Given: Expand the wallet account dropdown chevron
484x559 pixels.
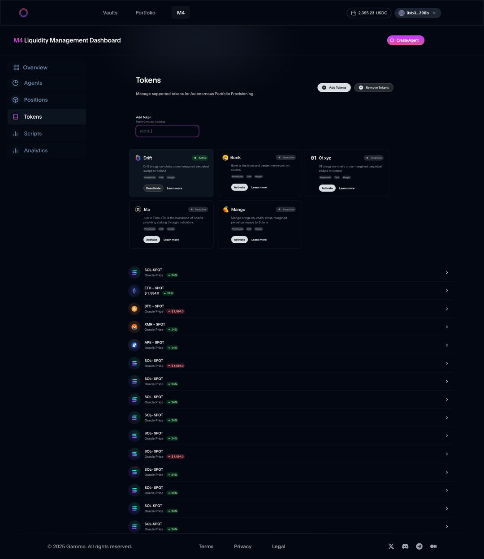Looking at the screenshot, I should point(434,13).
